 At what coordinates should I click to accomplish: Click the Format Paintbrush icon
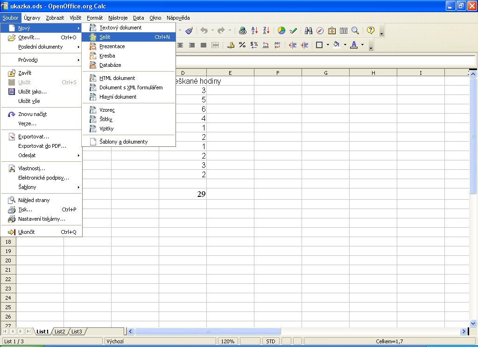189,30
